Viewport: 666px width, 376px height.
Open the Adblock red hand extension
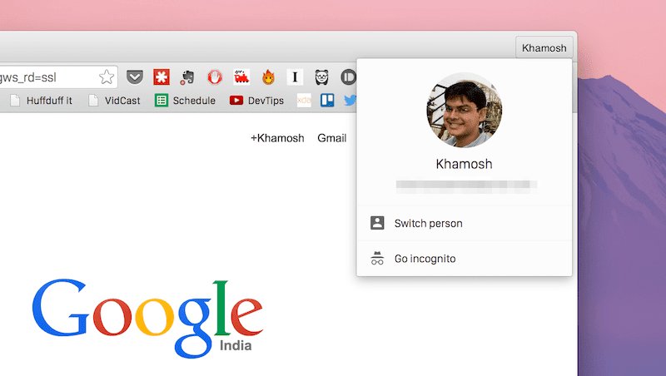coord(215,77)
